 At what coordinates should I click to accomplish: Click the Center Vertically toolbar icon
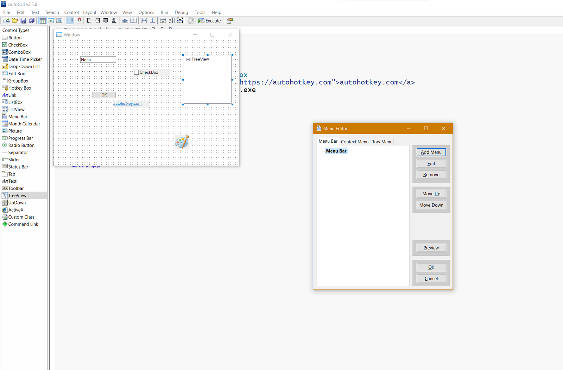(133, 21)
